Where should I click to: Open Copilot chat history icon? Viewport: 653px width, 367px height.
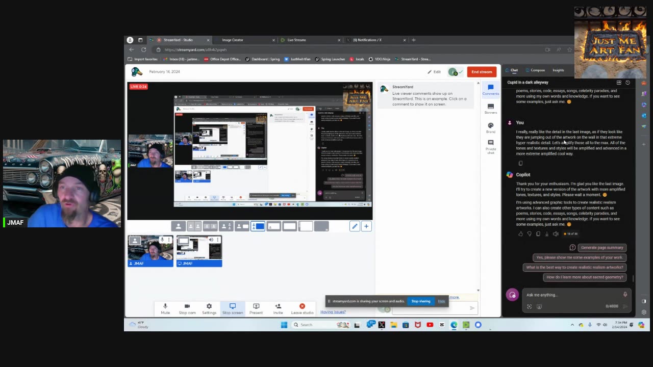click(x=627, y=83)
